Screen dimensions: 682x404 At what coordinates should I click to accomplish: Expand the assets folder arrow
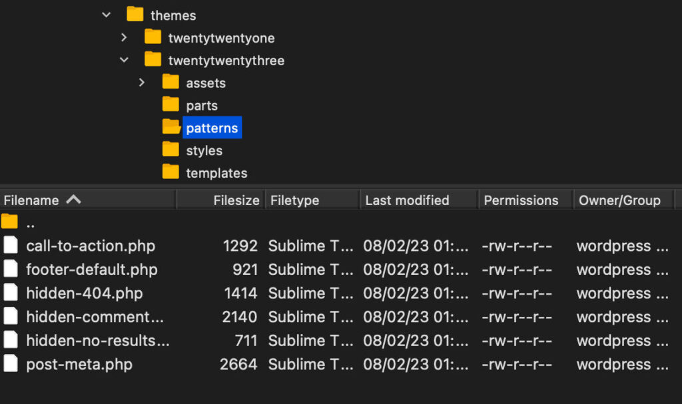141,83
